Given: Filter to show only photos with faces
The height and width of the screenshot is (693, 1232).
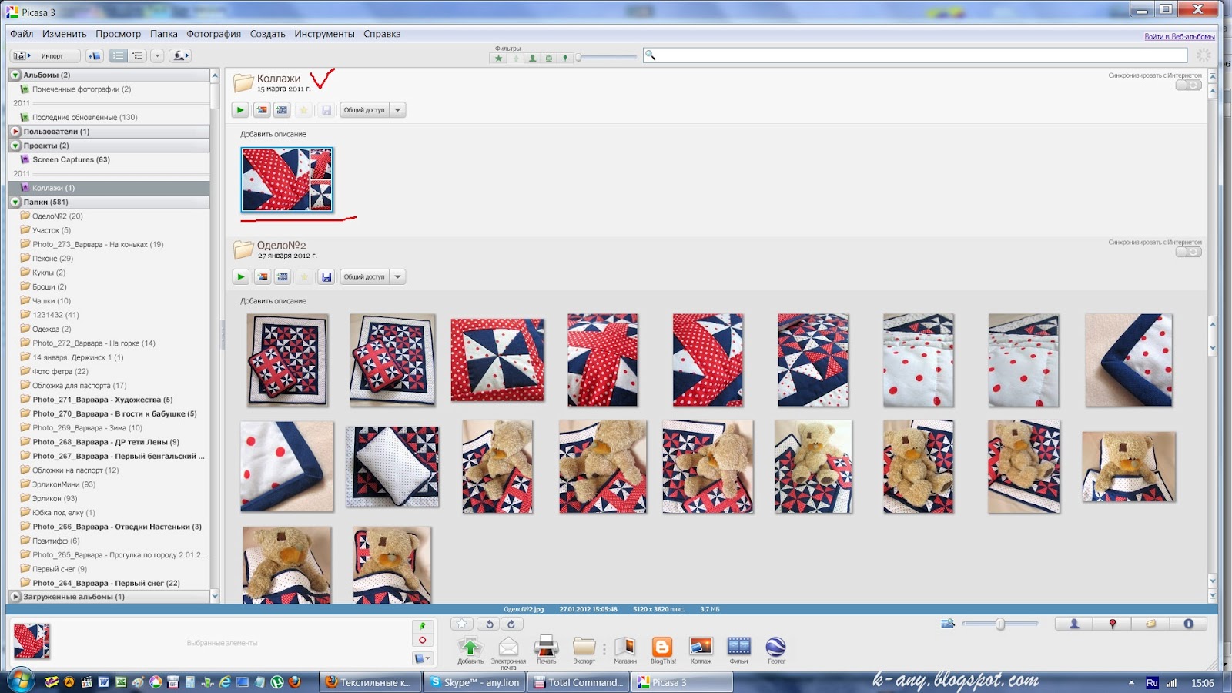Looking at the screenshot, I should [532, 58].
